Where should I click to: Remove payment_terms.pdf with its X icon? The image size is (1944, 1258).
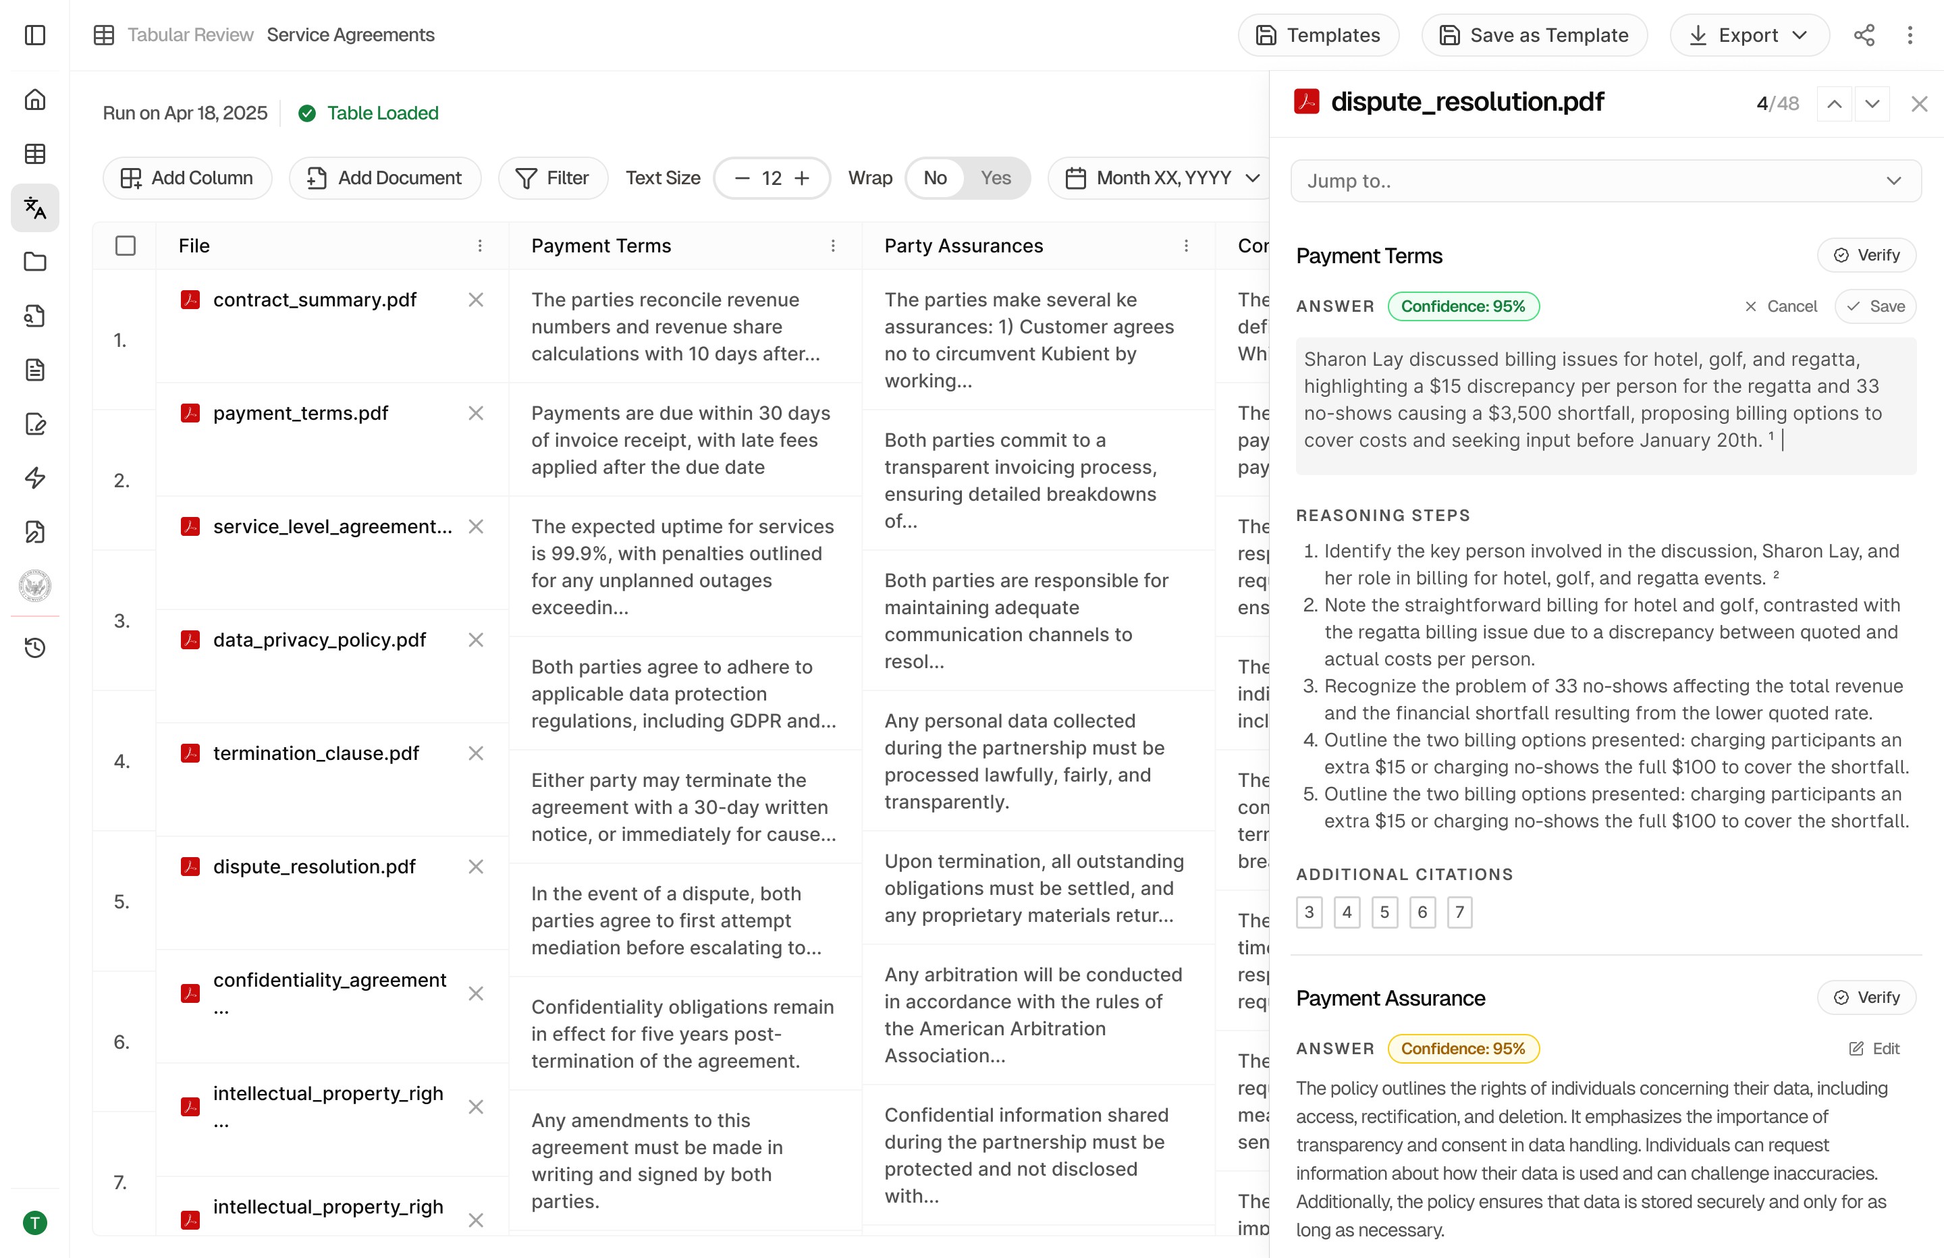(476, 413)
